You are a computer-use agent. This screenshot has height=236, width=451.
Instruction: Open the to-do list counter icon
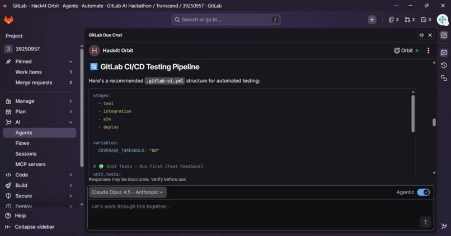426,20
